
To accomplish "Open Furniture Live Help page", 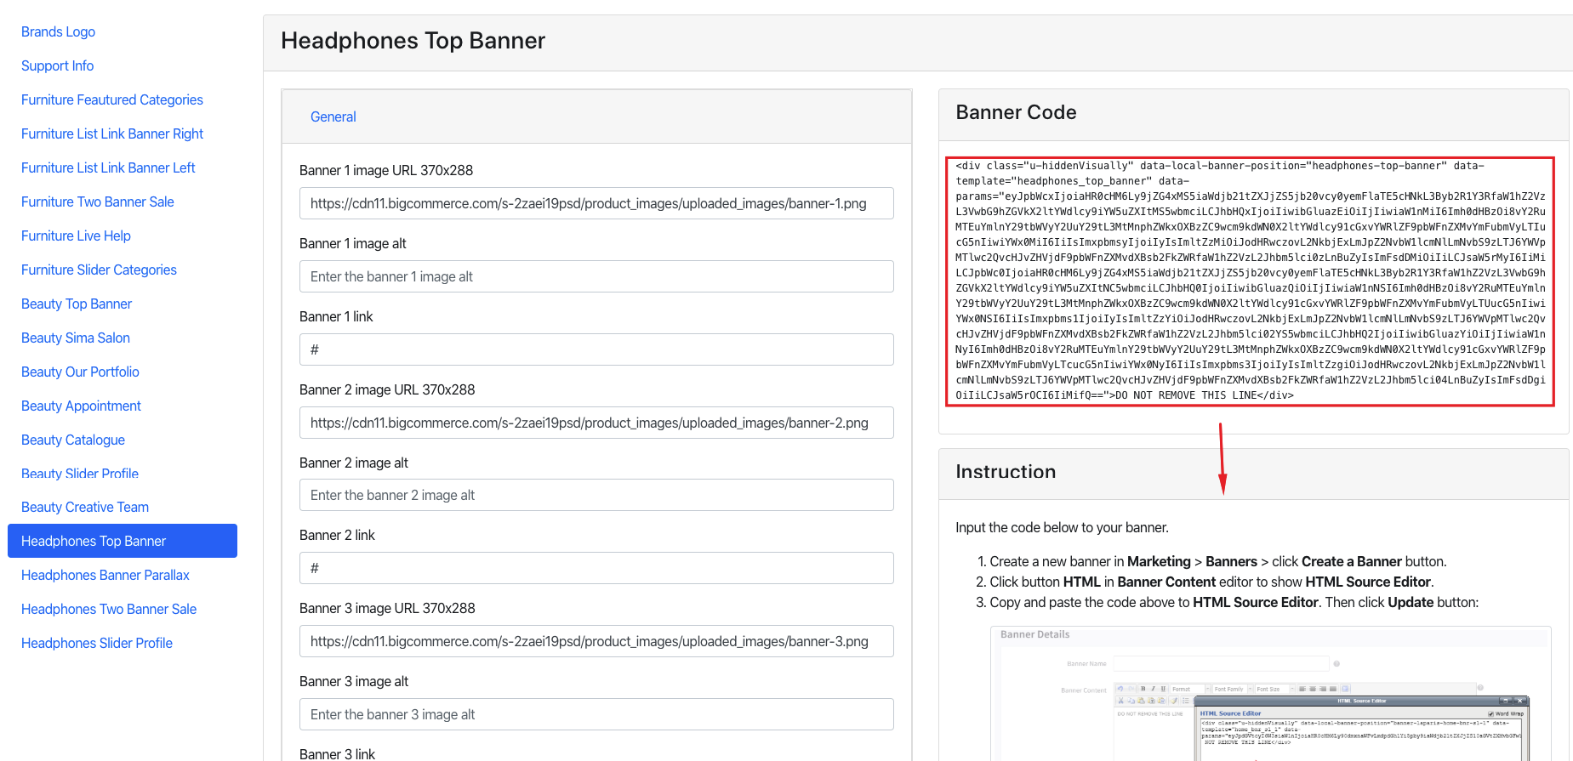I will click(76, 236).
